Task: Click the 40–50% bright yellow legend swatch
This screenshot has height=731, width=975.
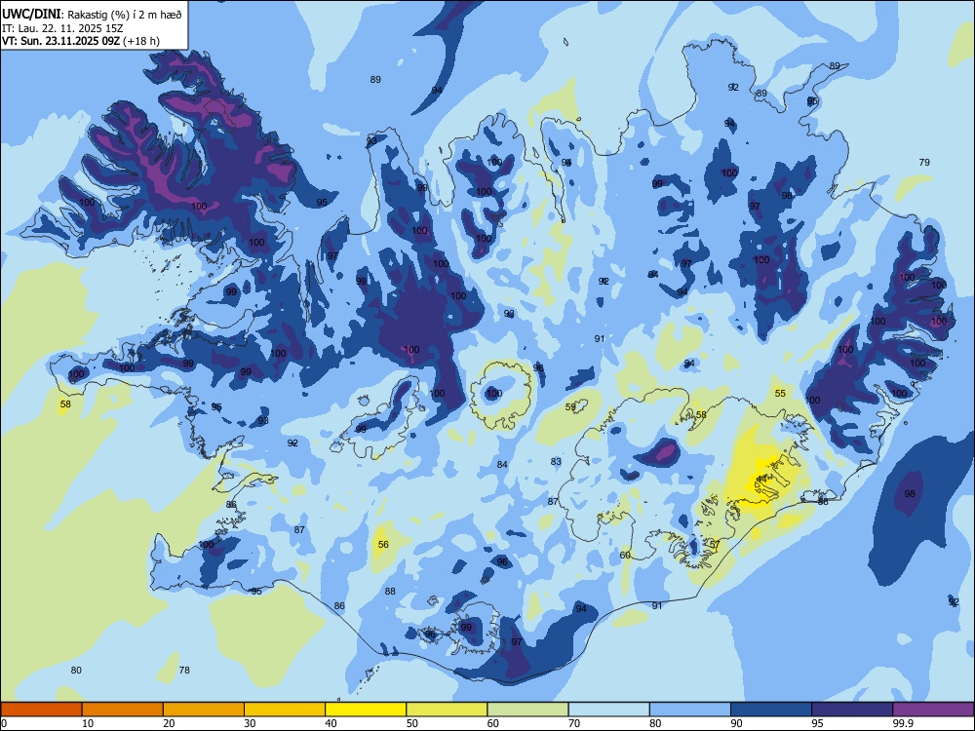Action: tap(366, 710)
